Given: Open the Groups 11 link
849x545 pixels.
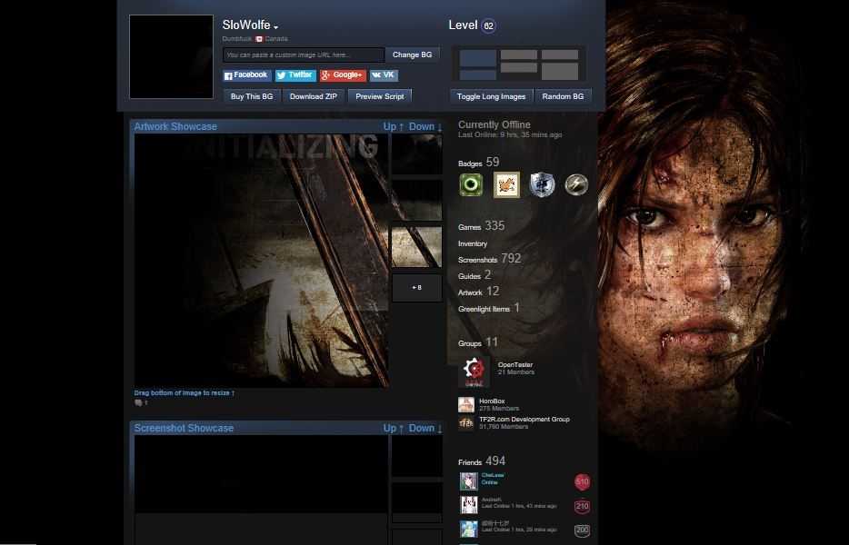Looking at the screenshot, I should 477,342.
